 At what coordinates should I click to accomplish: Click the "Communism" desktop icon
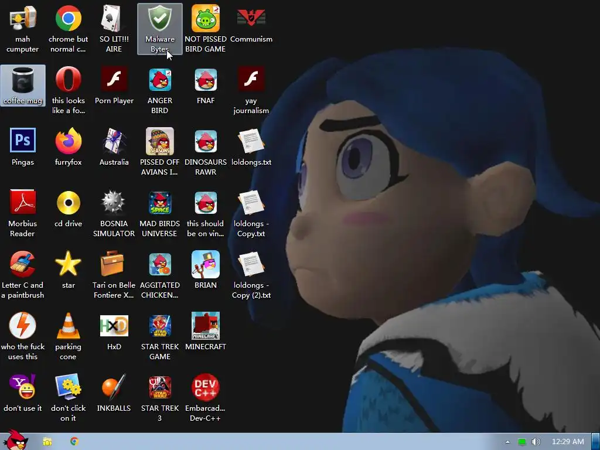click(x=251, y=24)
